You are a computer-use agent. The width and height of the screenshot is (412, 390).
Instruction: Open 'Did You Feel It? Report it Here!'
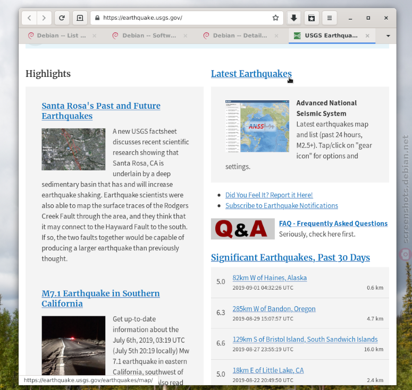point(269,195)
